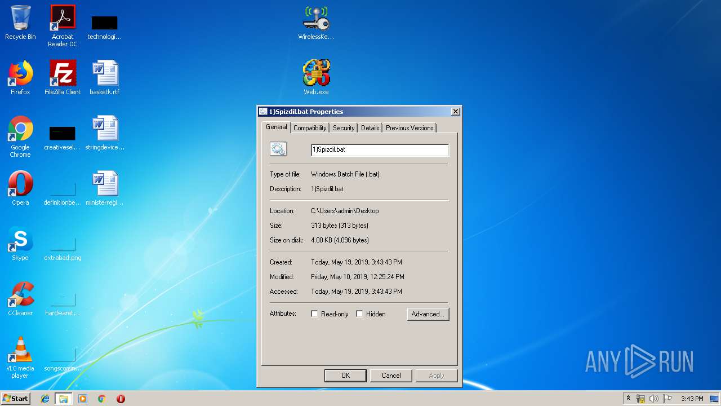Click Cancel in the Properties dialog
The image size is (721, 406).
[x=391, y=376]
